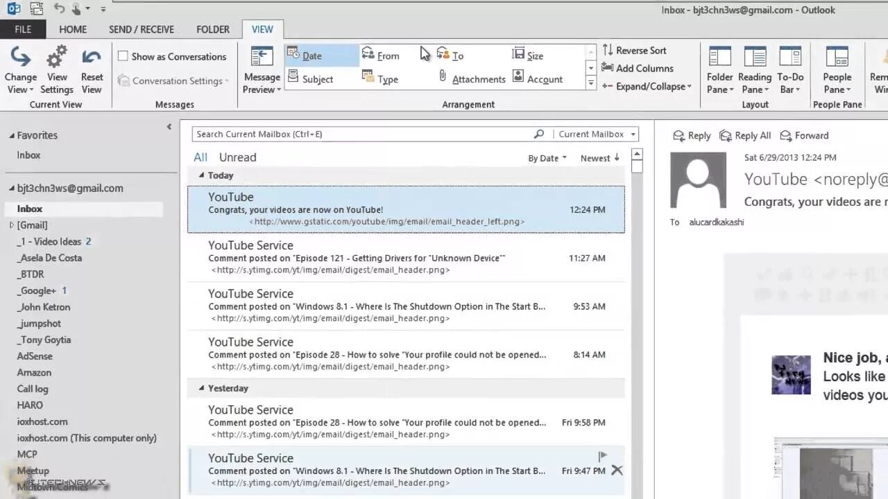Image resolution: width=888 pixels, height=499 pixels.
Task: Open the Message Preview menu
Action: (262, 71)
